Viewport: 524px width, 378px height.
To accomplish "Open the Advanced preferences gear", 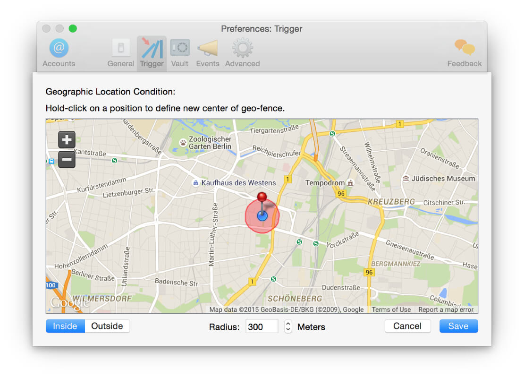I will (242, 53).
